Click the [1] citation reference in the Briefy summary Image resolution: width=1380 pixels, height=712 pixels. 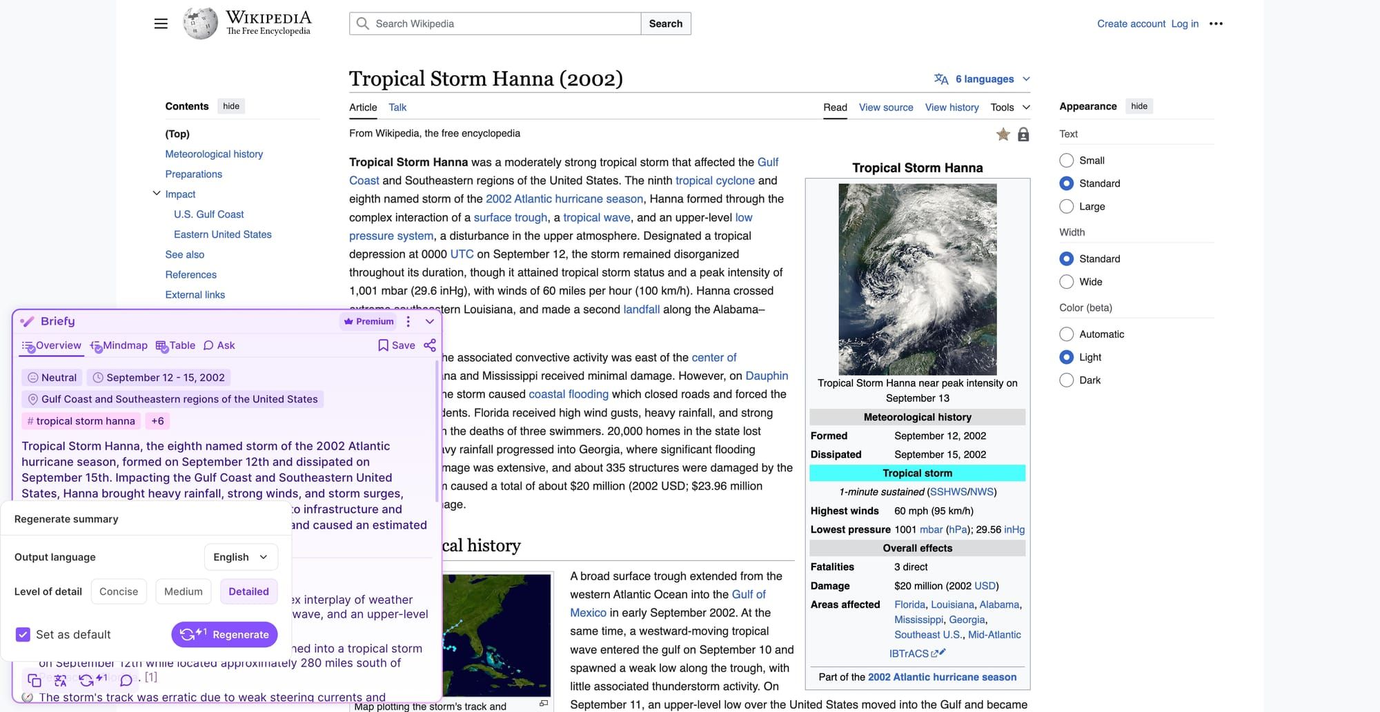151,678
